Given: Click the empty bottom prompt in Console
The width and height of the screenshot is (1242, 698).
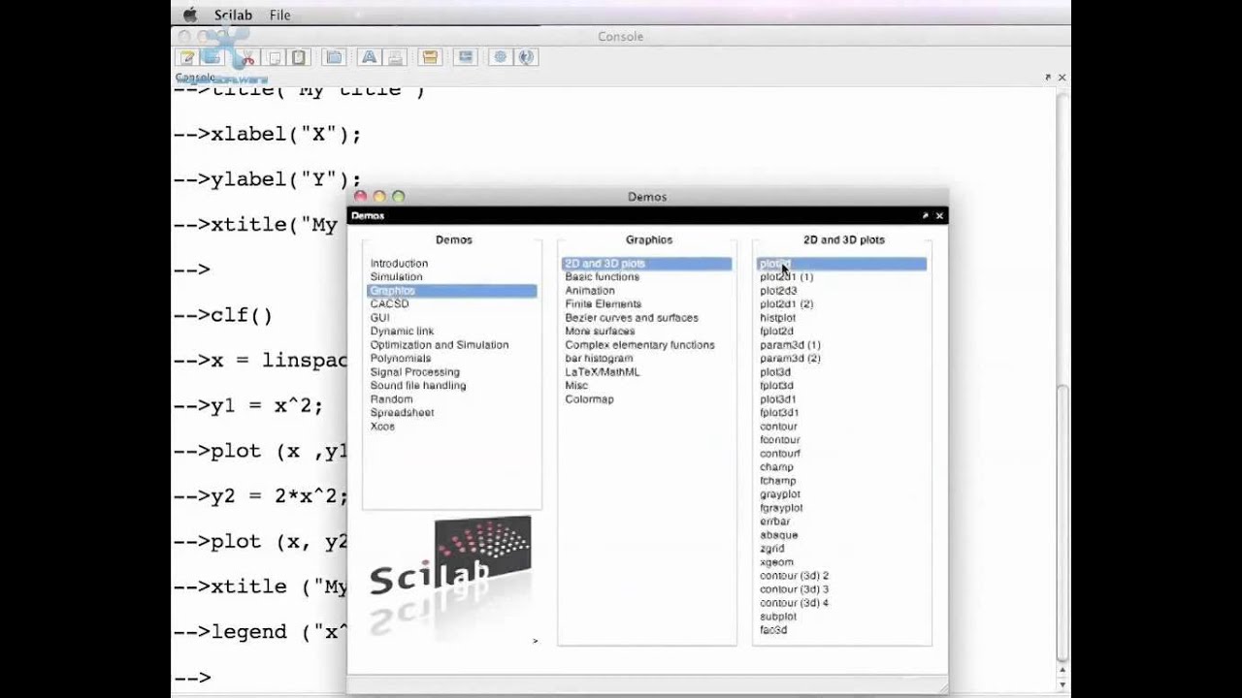Looking at the screenshot, I should click(x=192, y=677).
